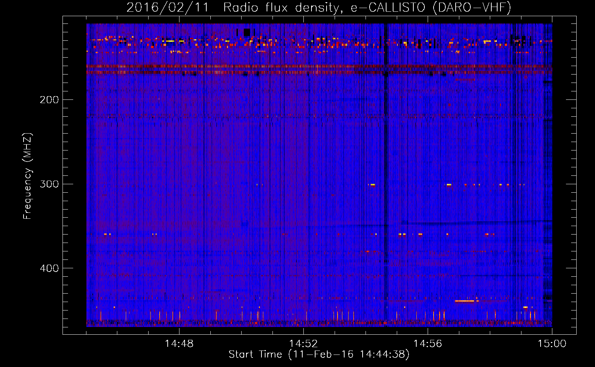Select the 14:52 time tick label
Screen dimensions: 595x367
coord(303,344)
